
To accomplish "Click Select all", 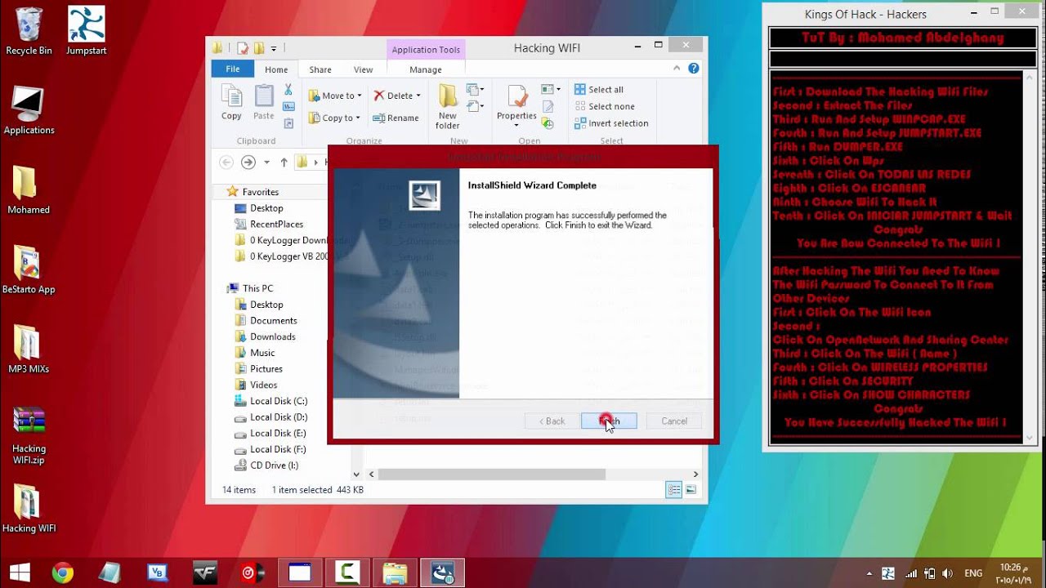I will coord(598,90).
